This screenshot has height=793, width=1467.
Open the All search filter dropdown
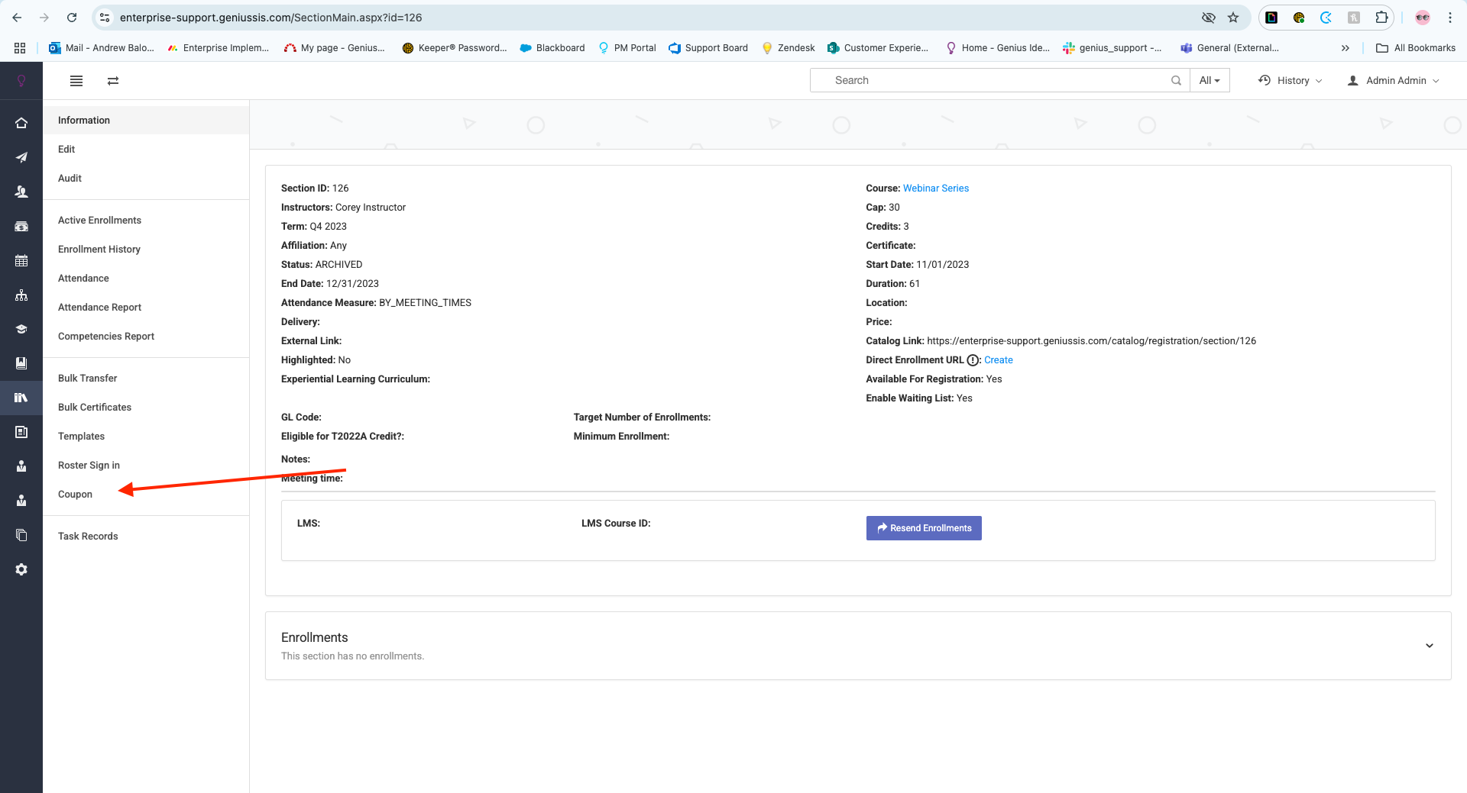[1210, 80]
